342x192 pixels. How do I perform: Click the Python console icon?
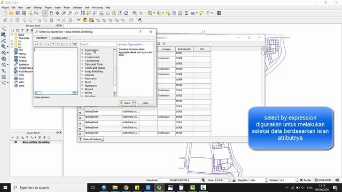(140, 20)
